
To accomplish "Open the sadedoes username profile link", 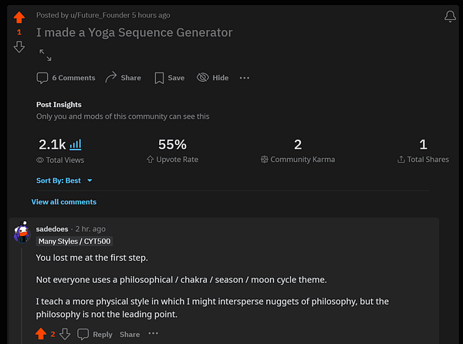I will [x=52, y=229].
